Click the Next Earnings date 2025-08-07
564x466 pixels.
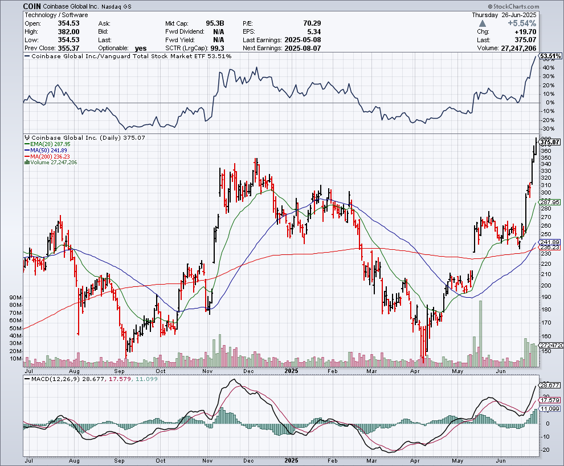click(x=303, y=48)
